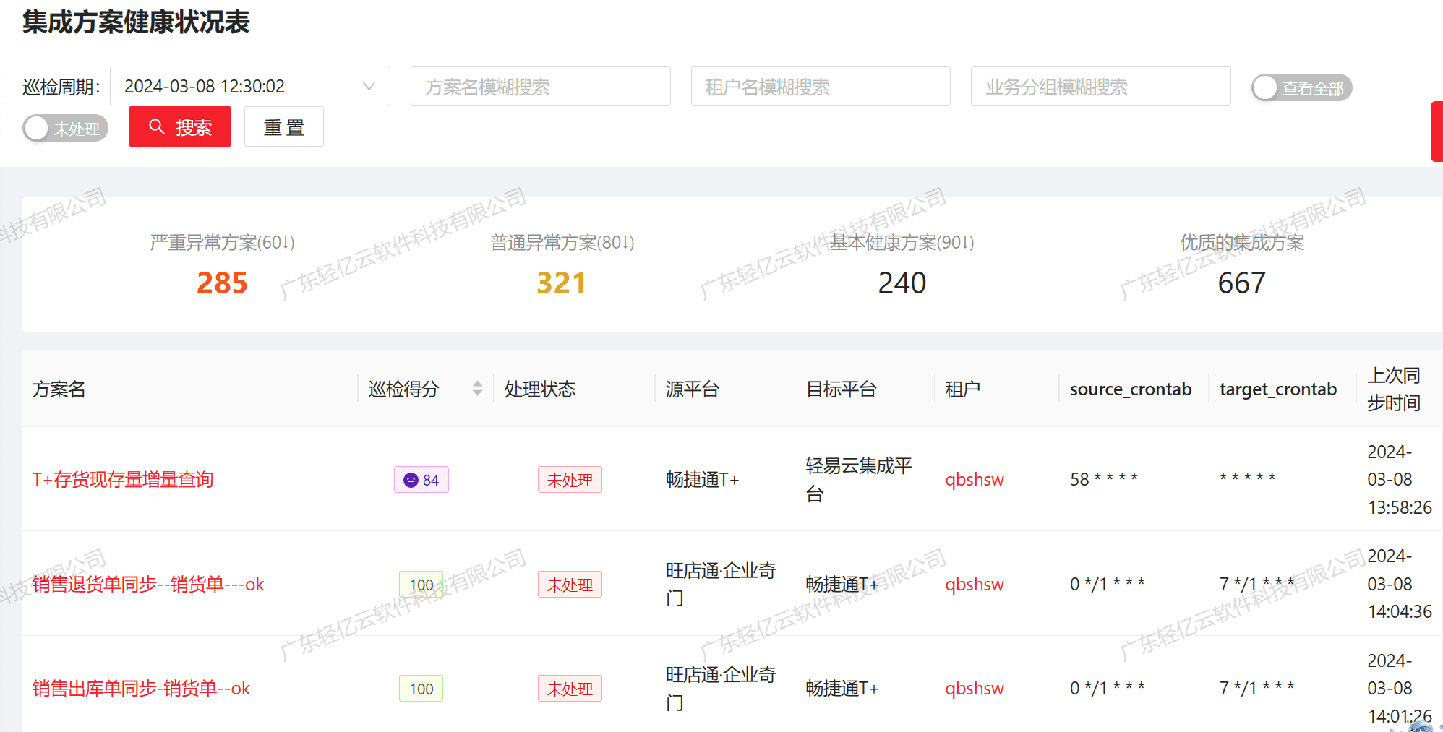Screen dimensions: 1443x732
Task: Open the 销售出库单同步-销货单--ok plan link
Action: [141, 688]
